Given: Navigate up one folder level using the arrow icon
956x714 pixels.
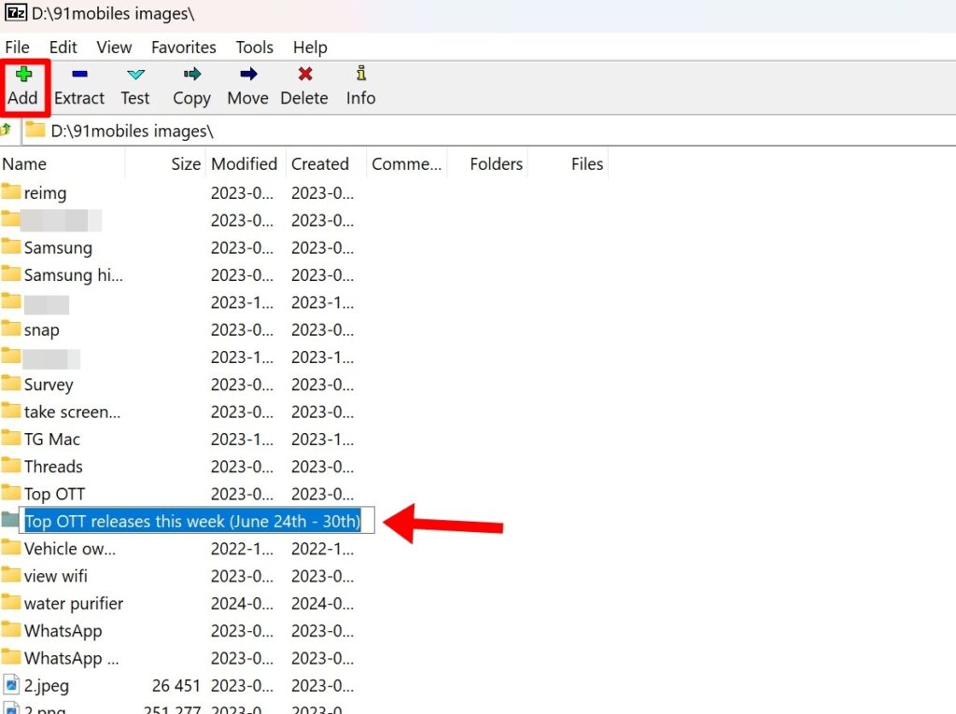Looking at the screenshot, I should [7, 133].
